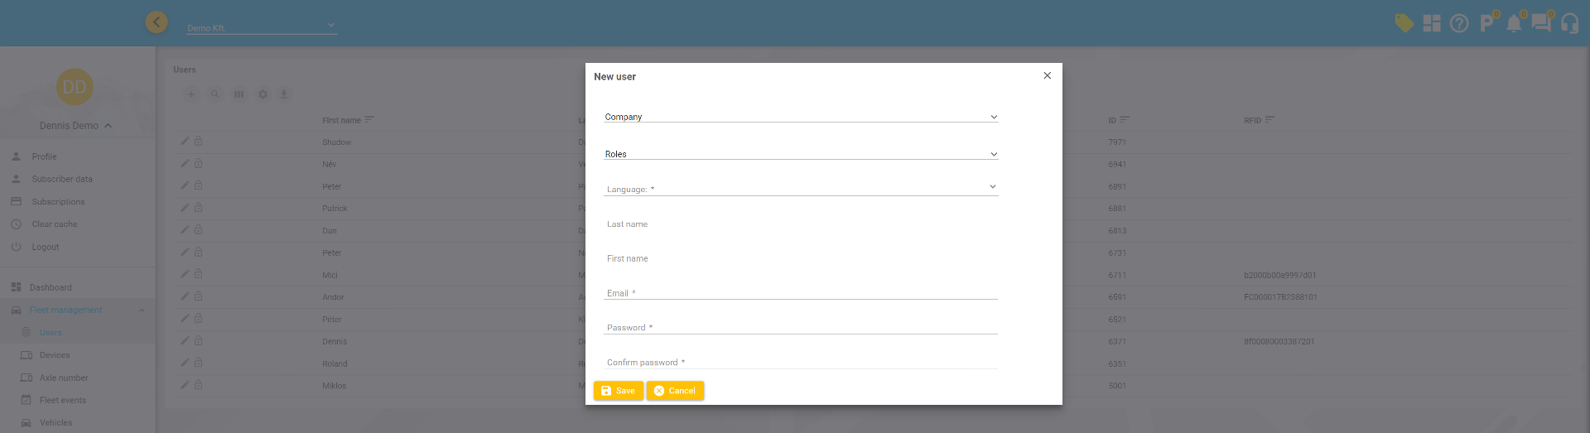Click the edit pencil for Roland row

pos(185,363)
